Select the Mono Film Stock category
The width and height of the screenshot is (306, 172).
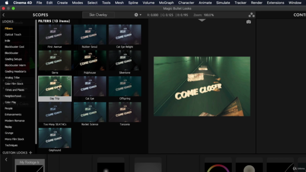point(14,139)
